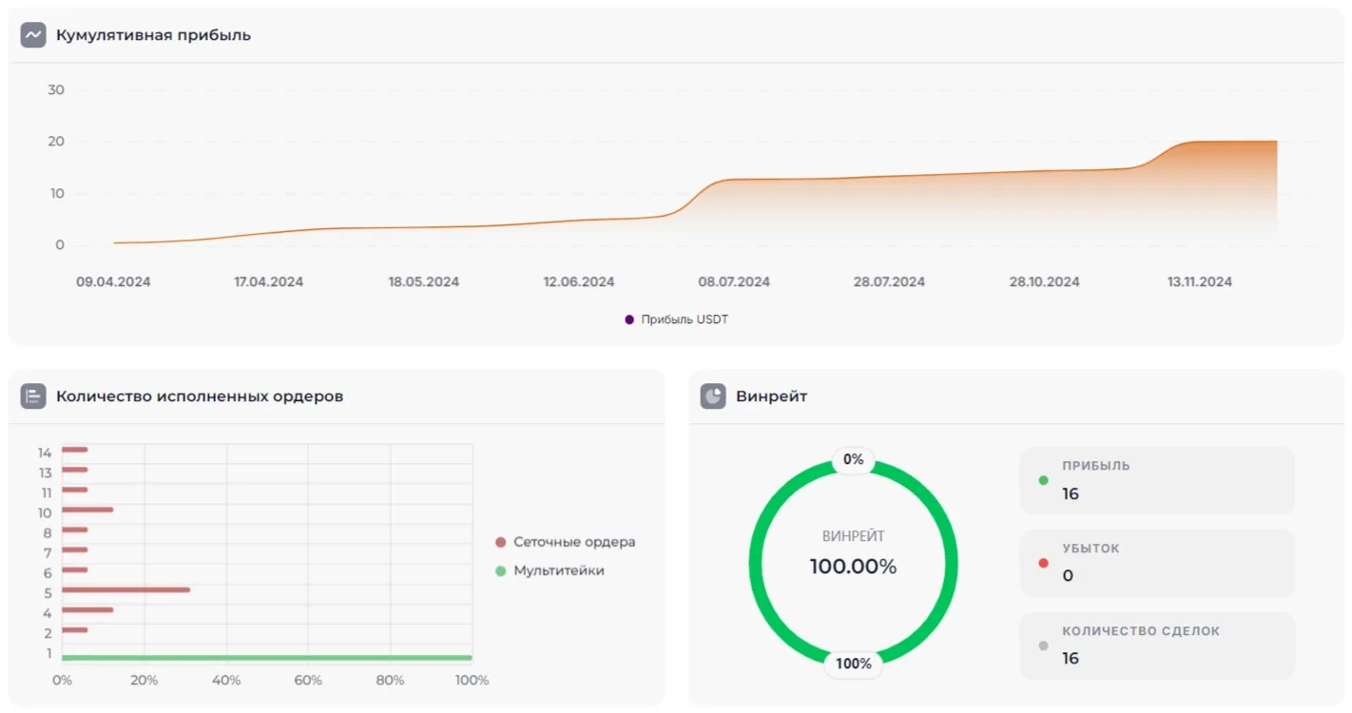Click the gray dot beside Количество сделок

point(1043,646)
